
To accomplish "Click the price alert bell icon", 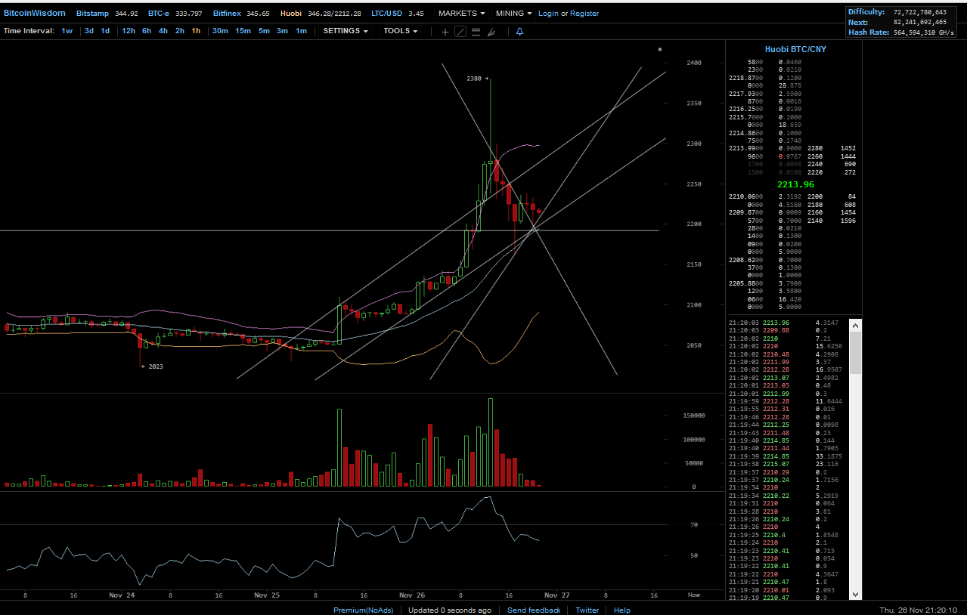I will [519, 32].
